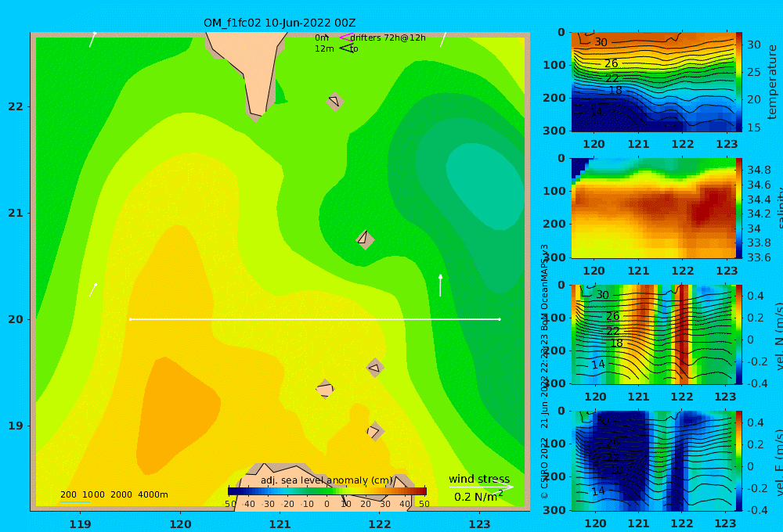783x532 pixels.
Task: Click the vel. N vertical color bar
Action: point(738,334)
